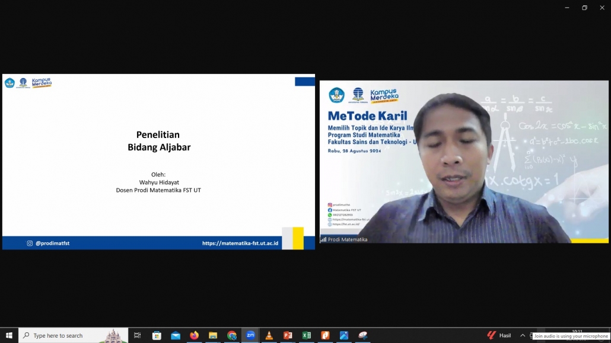
Task: Select the Prodi Matematika speaker video tile
Action: (x=464, y=162)
